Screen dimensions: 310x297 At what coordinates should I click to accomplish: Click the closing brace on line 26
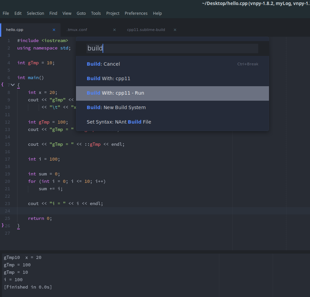click(x=18, y=226)
